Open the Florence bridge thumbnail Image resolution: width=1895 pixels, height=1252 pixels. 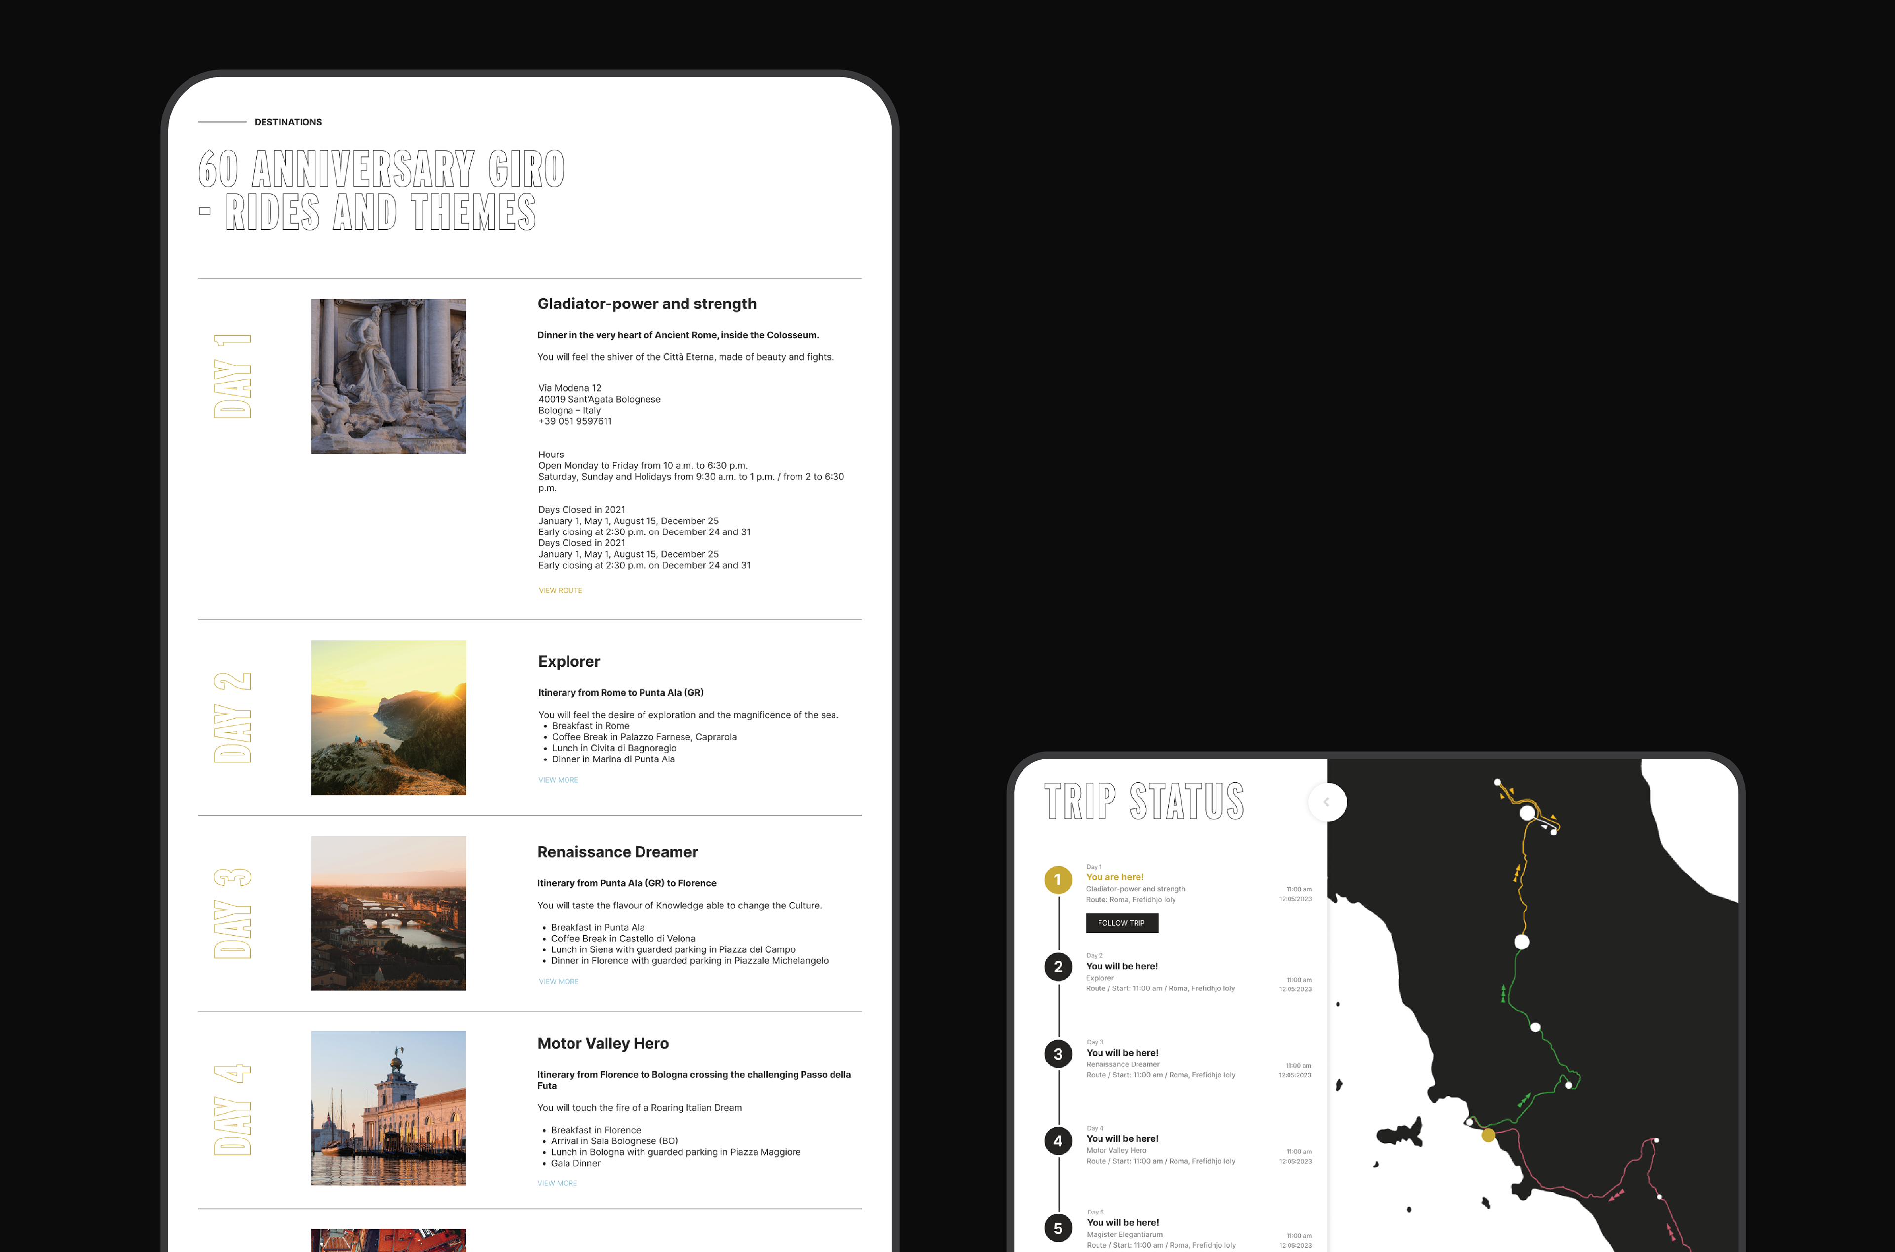point(389,913)
